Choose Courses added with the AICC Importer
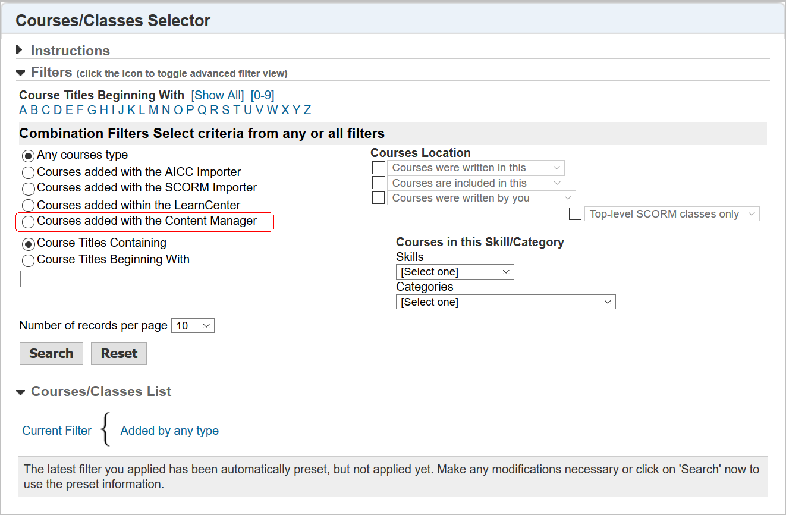This screenshot has width=786, height=515. [28, 173]
